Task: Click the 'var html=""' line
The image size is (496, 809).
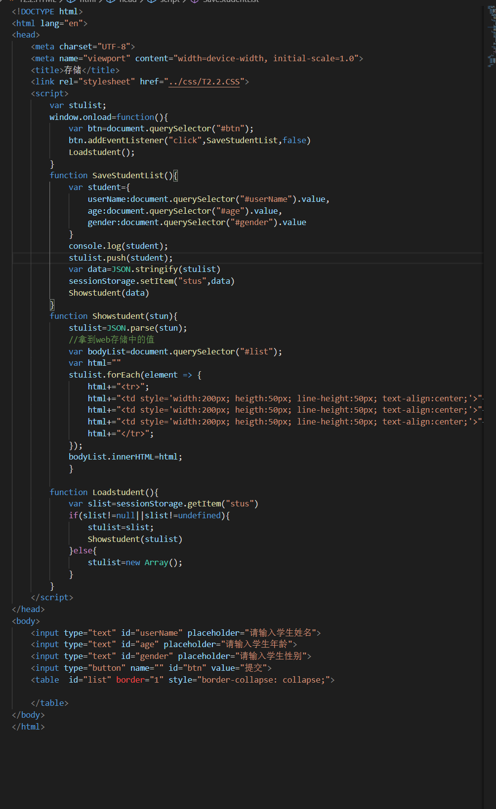Action: pos(95,363)
